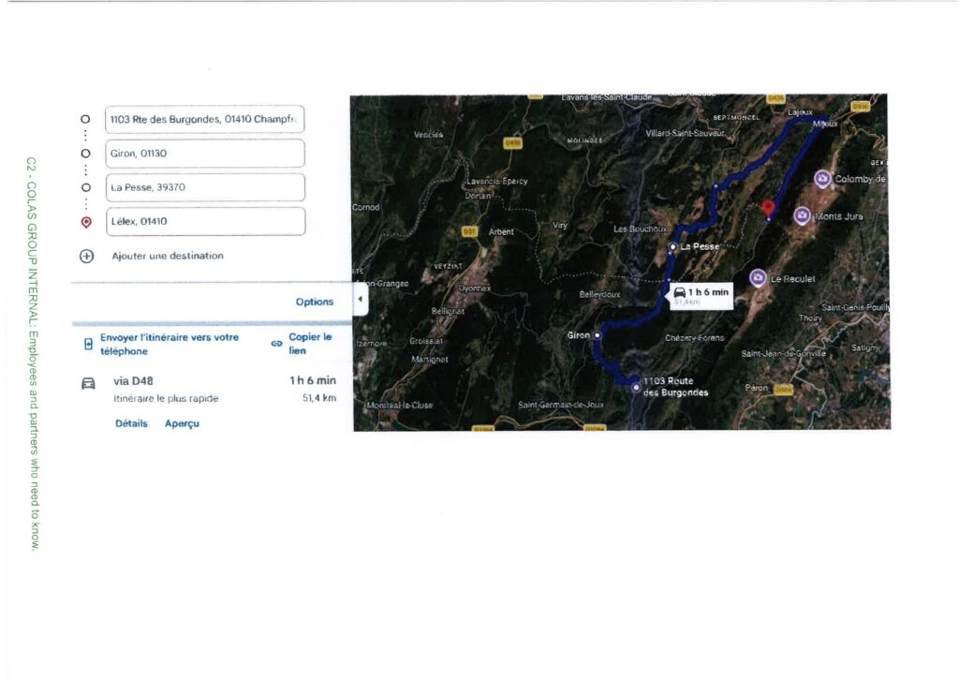Click the Belleydoux label on map
Screen dimensions: 959x679
tap(599, 295)
